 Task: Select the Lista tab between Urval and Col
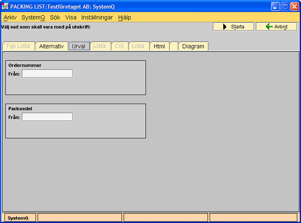[100, 46]
